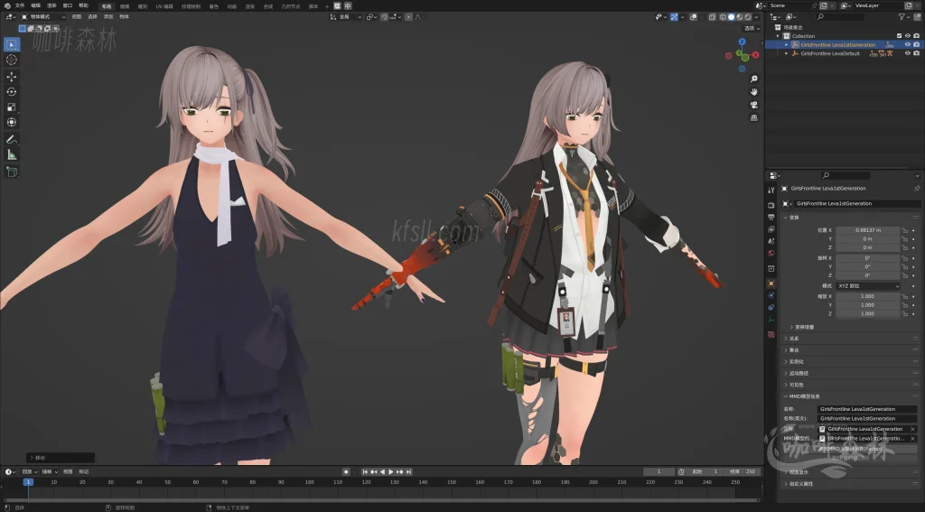Hide GirlsFrontline LevaDefault in viewport
Image resolution: width=925 pixels, height=512 pixels.
(907, 53)
